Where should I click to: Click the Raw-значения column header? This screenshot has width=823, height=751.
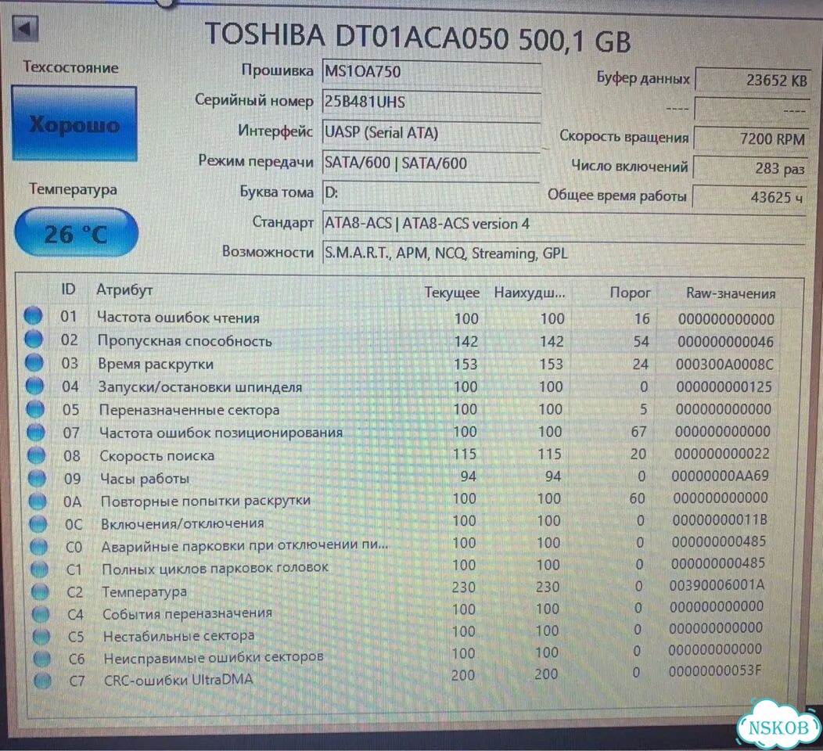(x=731, y=293)
